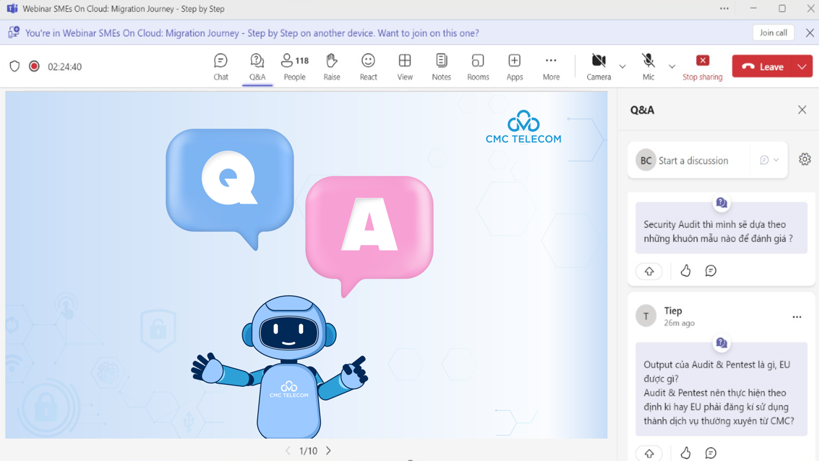Expand the Mic options arrow
This screenshot has width=819, height=461.
pos(672,67)
